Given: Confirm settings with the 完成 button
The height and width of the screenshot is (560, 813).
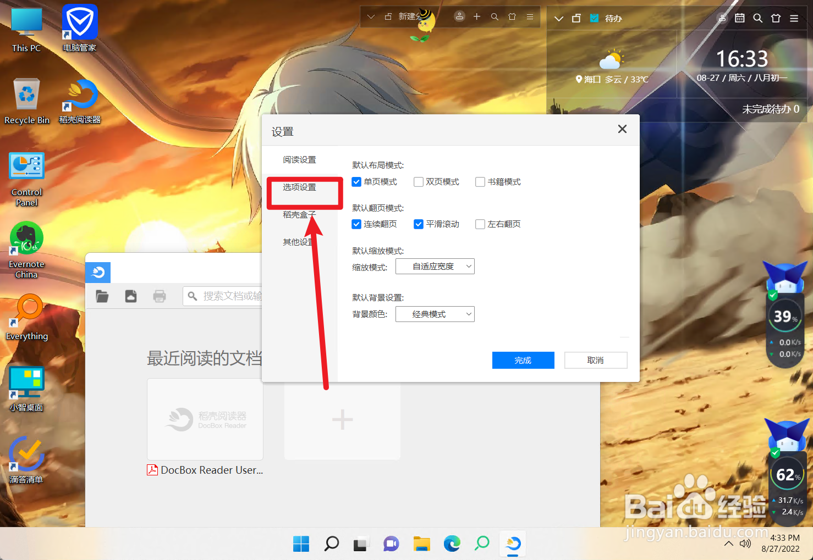Looking at the screenshot, I should click(x=523, y=361).
